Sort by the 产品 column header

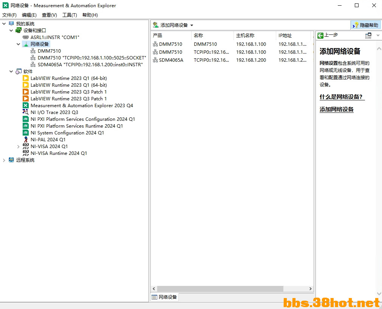click(171, 35)
